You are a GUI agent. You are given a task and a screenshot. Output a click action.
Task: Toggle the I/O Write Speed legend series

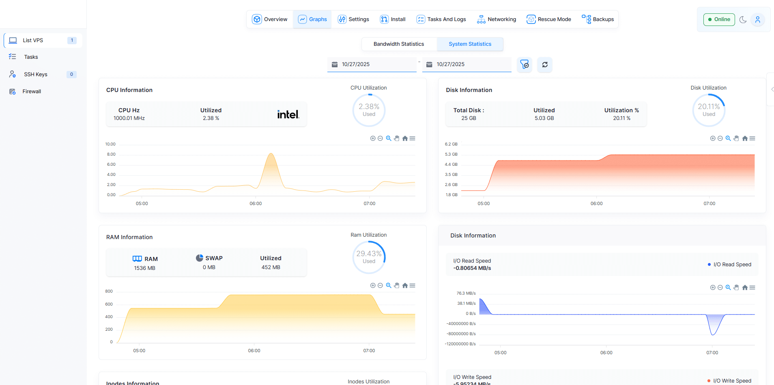(x=729, y=381)
